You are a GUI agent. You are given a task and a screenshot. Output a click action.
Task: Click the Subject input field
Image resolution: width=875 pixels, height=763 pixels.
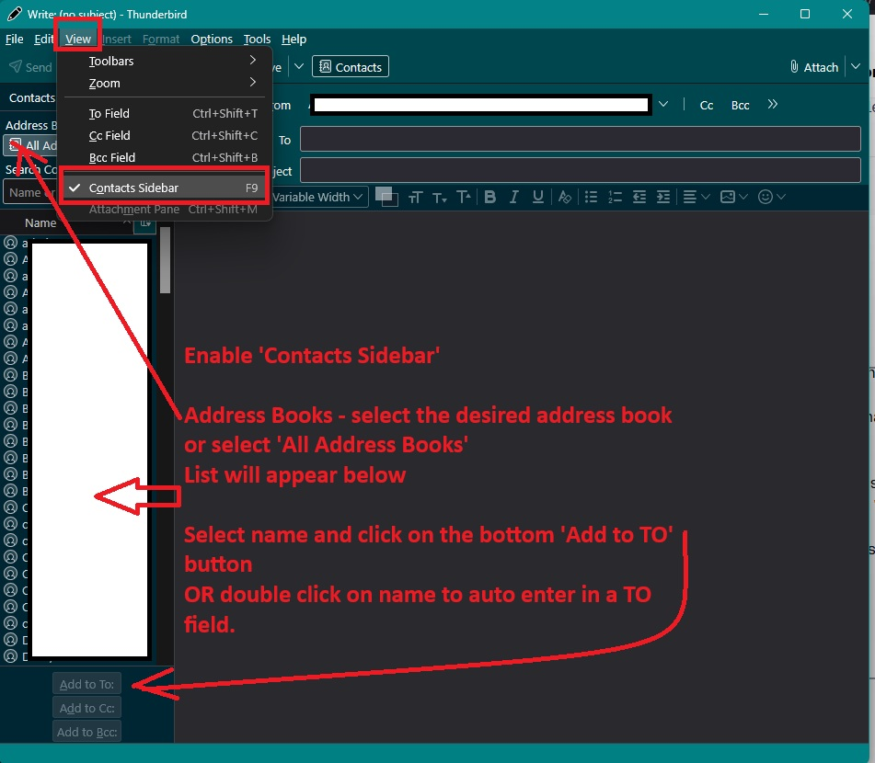coord(581,170)
